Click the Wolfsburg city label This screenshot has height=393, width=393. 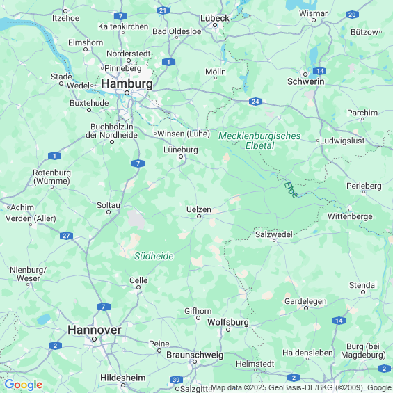[228, 322]
